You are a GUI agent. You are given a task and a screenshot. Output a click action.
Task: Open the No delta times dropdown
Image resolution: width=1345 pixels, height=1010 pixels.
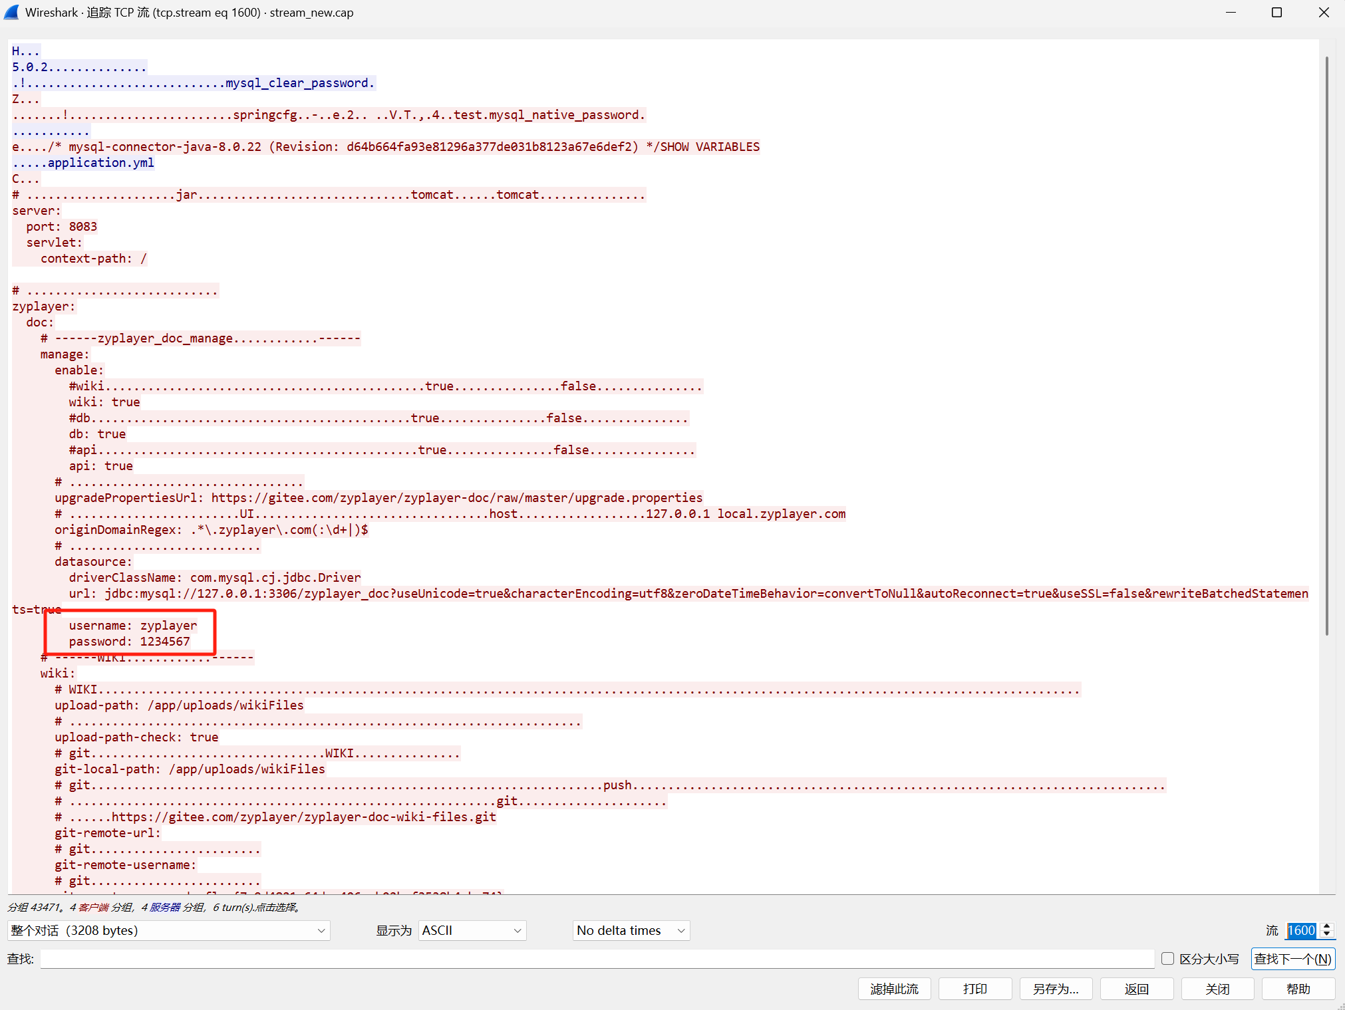tap(631, 930)
